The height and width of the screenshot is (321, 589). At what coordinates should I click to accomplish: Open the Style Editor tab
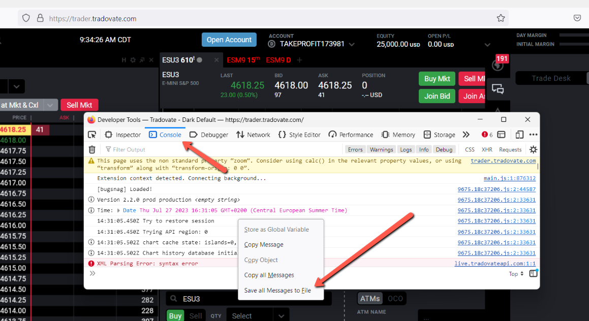[x=299, y=135]
